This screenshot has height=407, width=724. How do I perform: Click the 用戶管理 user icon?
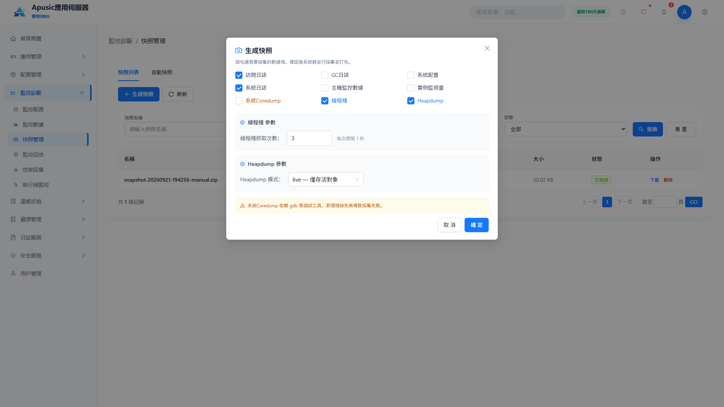[x=13, y=274]
